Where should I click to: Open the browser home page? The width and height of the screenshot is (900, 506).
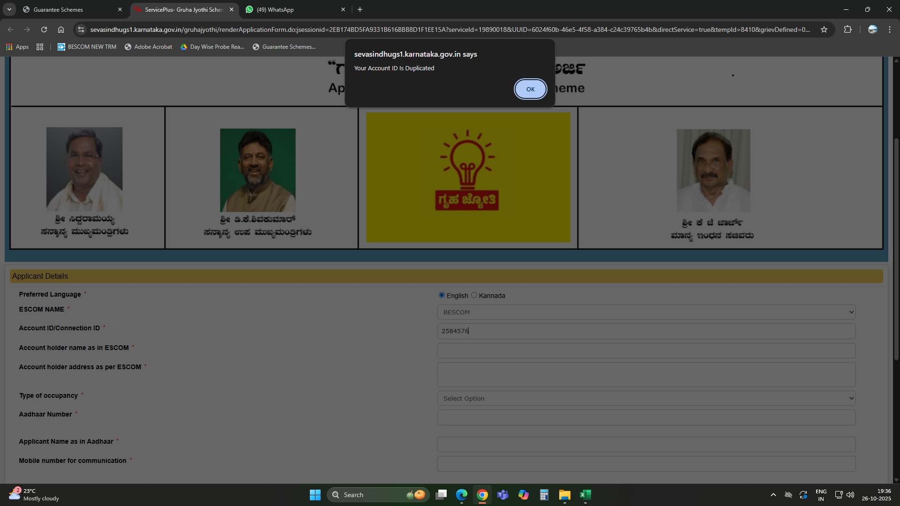pyautogui.click(x=61, y=30)
